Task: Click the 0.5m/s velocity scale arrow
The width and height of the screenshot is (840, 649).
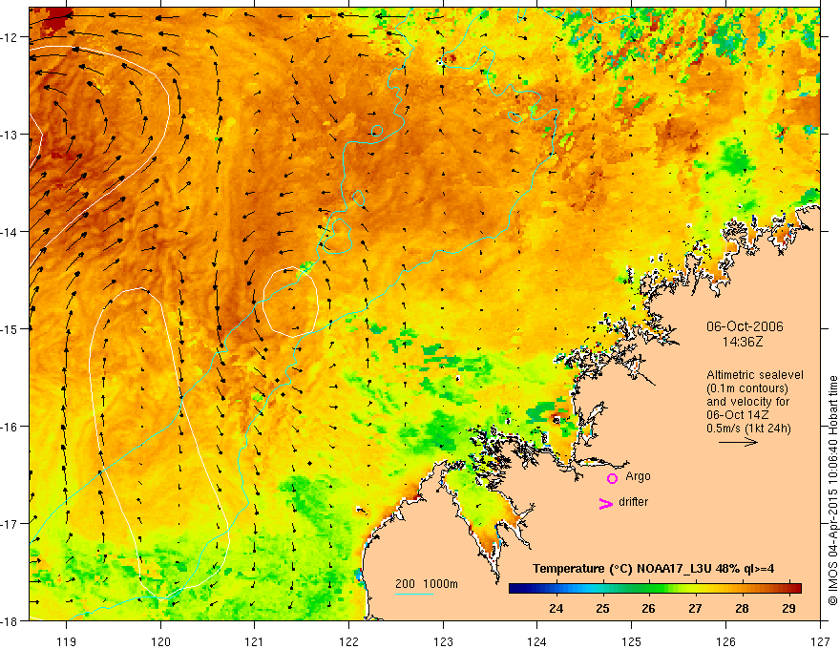Action: [x=738, y=442]
